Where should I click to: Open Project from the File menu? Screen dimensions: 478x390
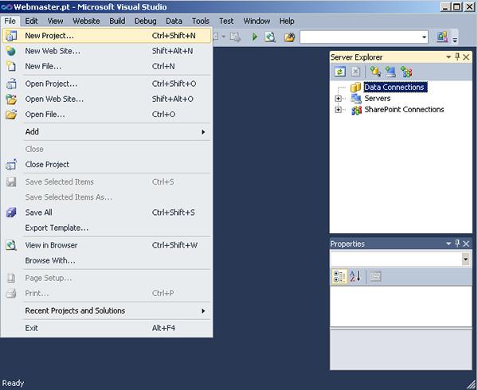tap(107, 84)
